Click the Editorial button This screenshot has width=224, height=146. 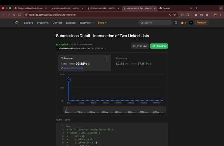click(x=140, y=46)
